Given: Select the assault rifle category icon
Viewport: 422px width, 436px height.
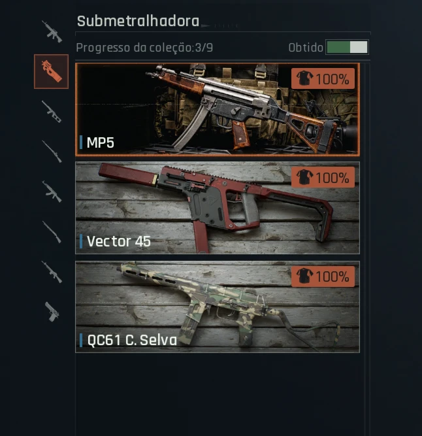Looking at the screenshot, I should click(52, 31).
